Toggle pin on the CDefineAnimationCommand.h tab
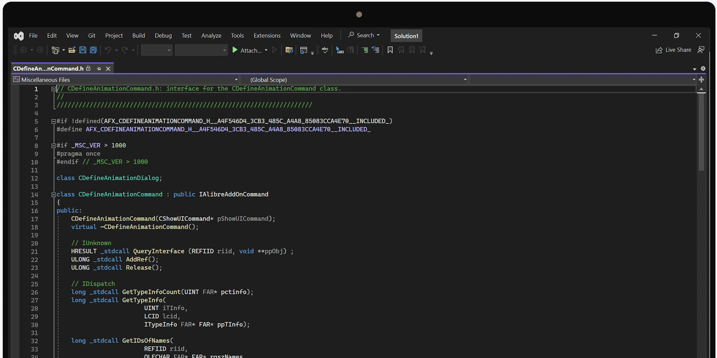This screenshot has width=717, height=358. 99,68
